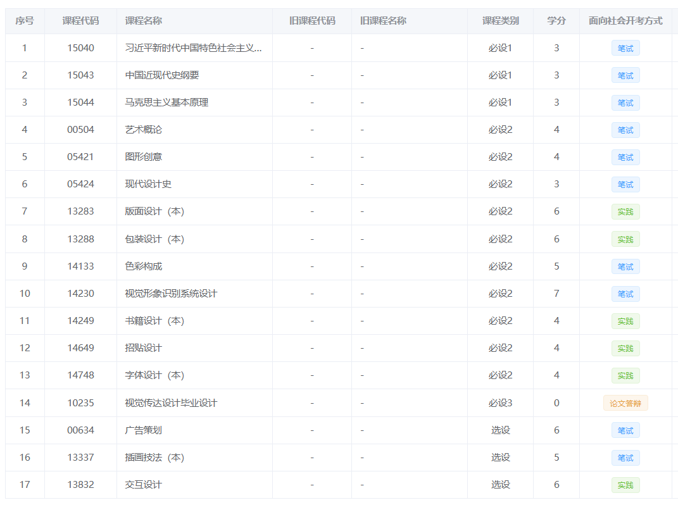Select course code 13283
Viewport: 678px width, 505px height.
point(80,211)
